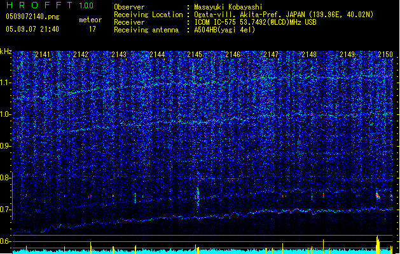Screen dimensions: 400x254
Task: Select the 2141 time label
Action: click(x=43, y=55)
